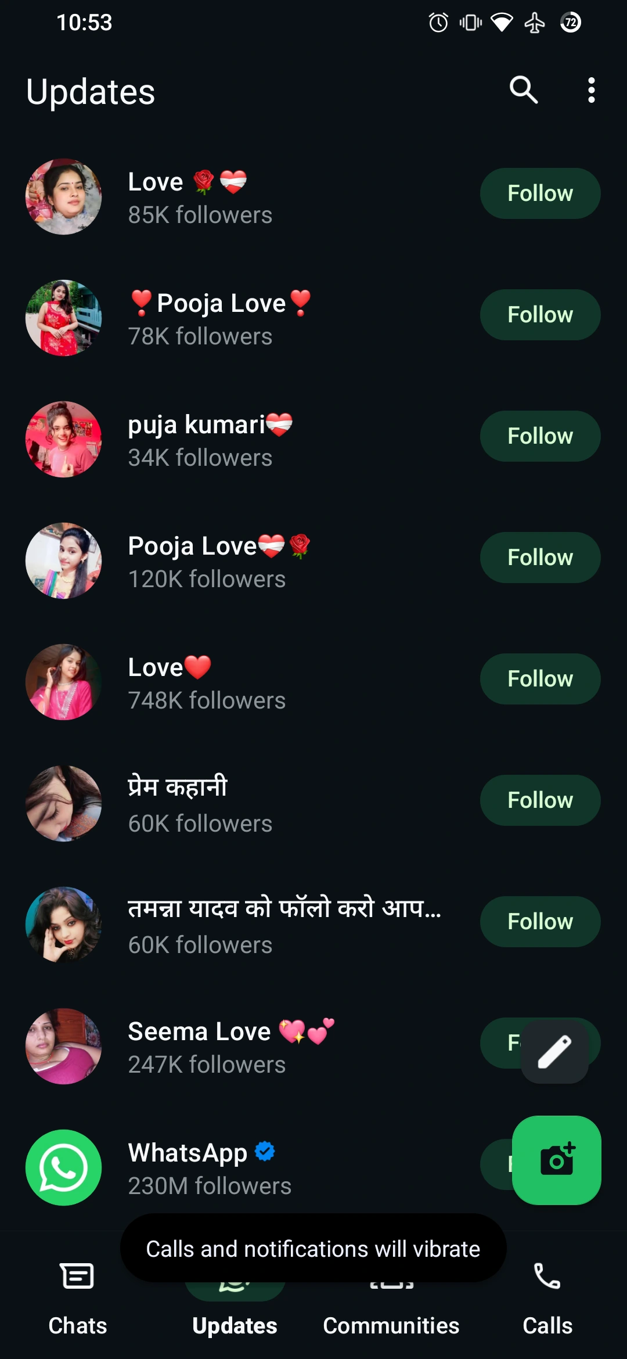Open search in Updates

coord(523,90)
